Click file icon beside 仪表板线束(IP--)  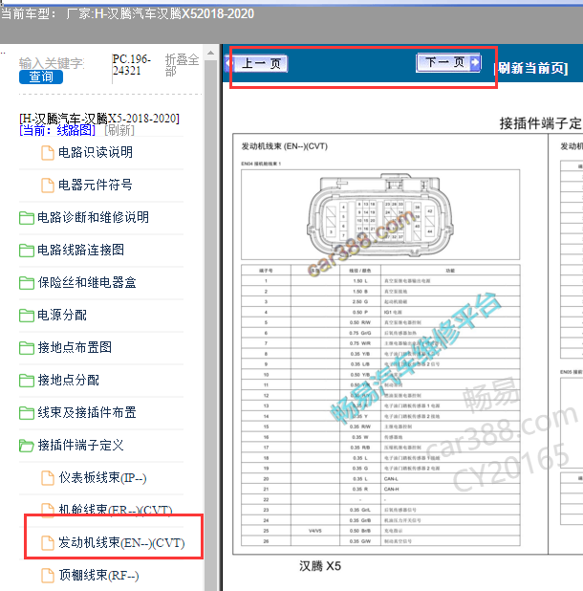[48, 478]
